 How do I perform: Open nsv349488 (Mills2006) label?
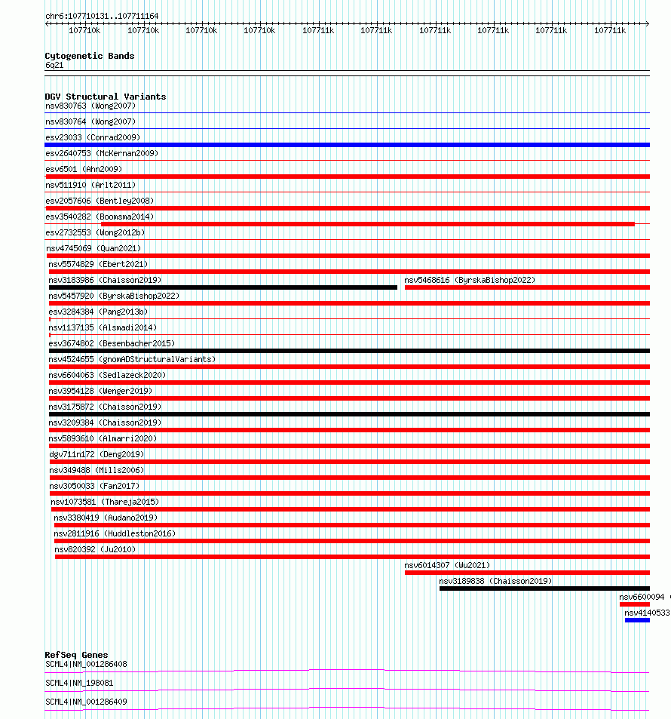[x=97, y=470]
